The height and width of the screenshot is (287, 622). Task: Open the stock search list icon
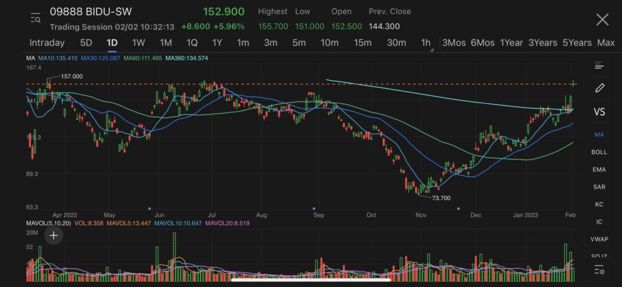[35, 18]
